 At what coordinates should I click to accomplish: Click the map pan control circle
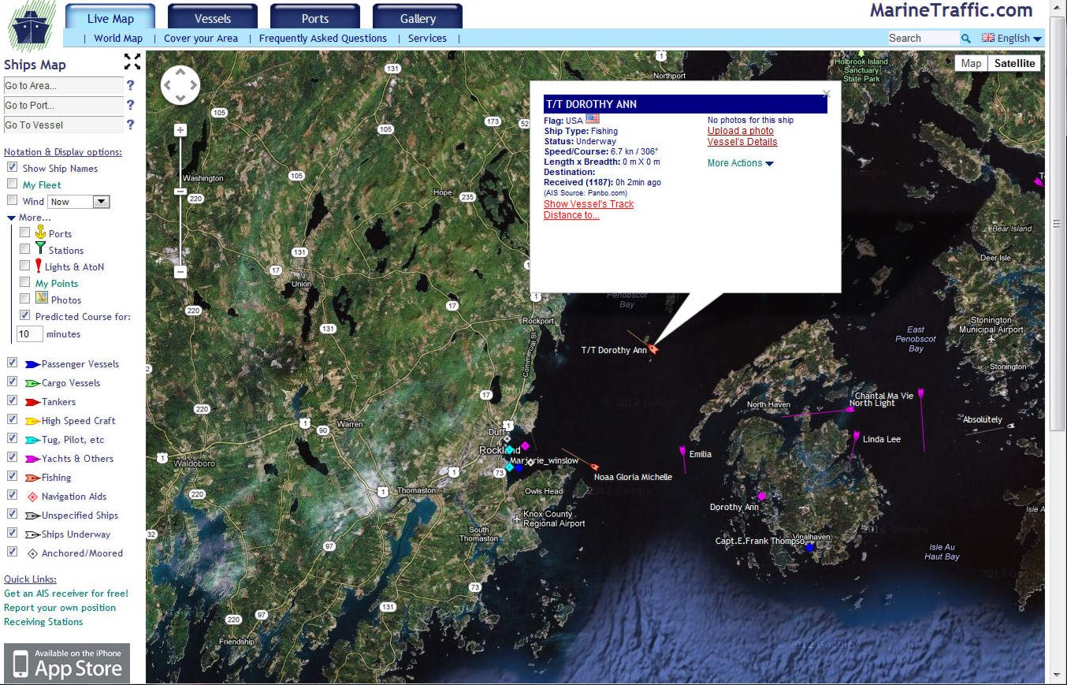tap(180, 85)
